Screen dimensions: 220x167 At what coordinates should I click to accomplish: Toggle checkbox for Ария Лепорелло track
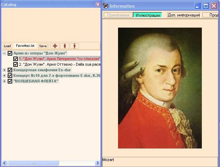pyautogui.click(x=15, y=59)
